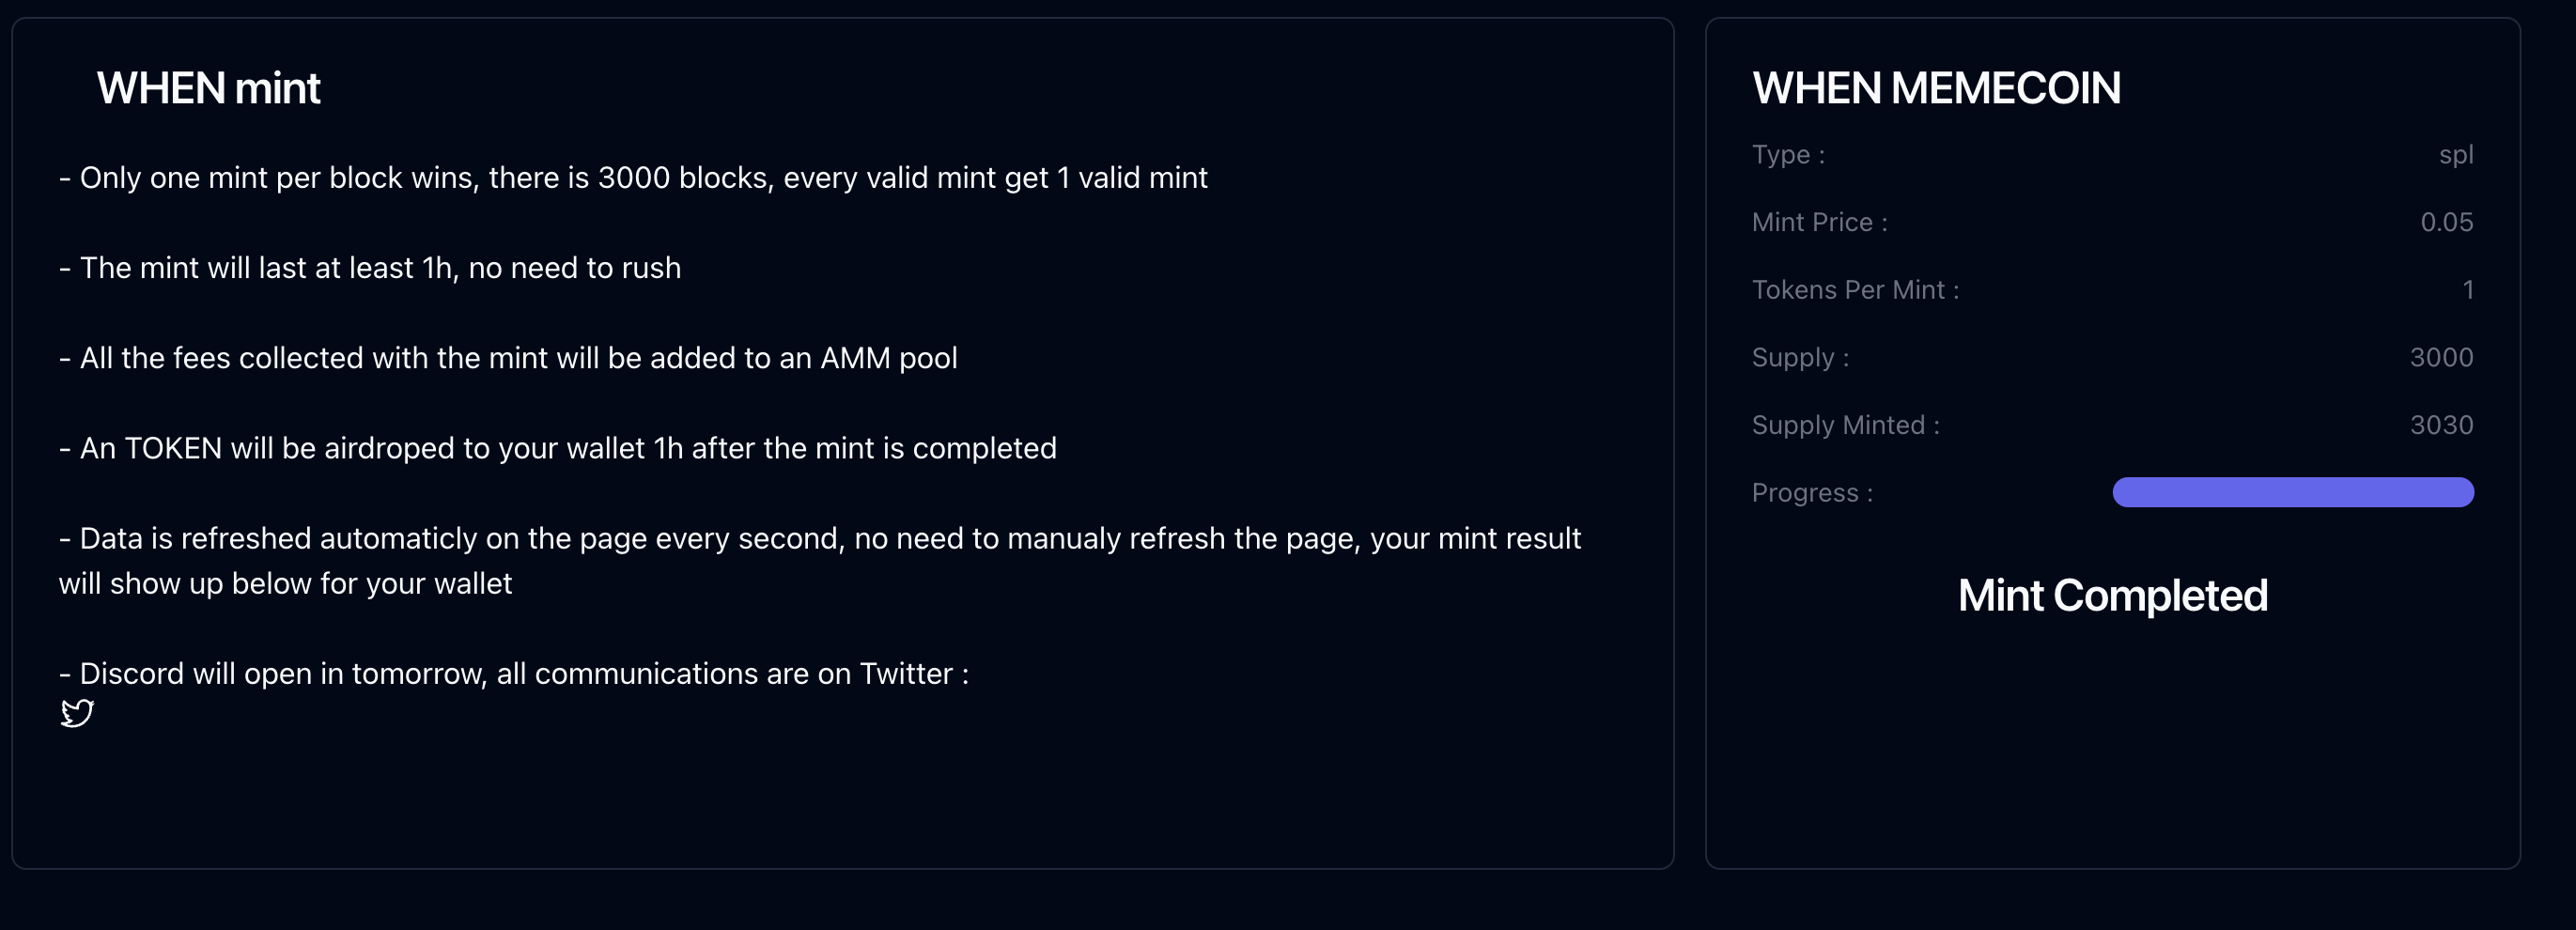Click the Mint Price label
Screen dimensions: 2576x930
pyautogui.click(x=1819, y=222)
